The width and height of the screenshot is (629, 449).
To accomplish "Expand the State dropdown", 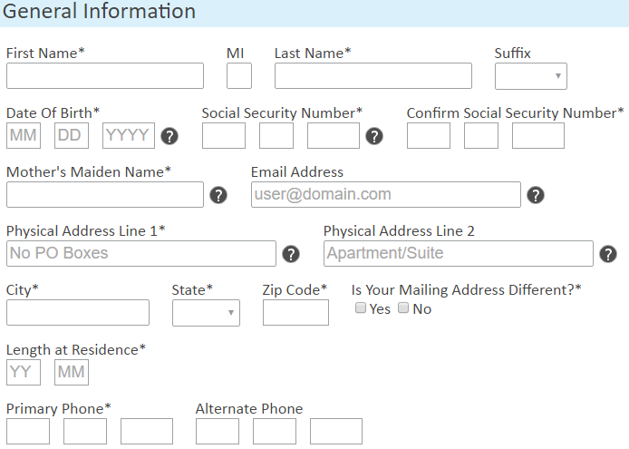I will pyautogui.click(x=206, y=312).
